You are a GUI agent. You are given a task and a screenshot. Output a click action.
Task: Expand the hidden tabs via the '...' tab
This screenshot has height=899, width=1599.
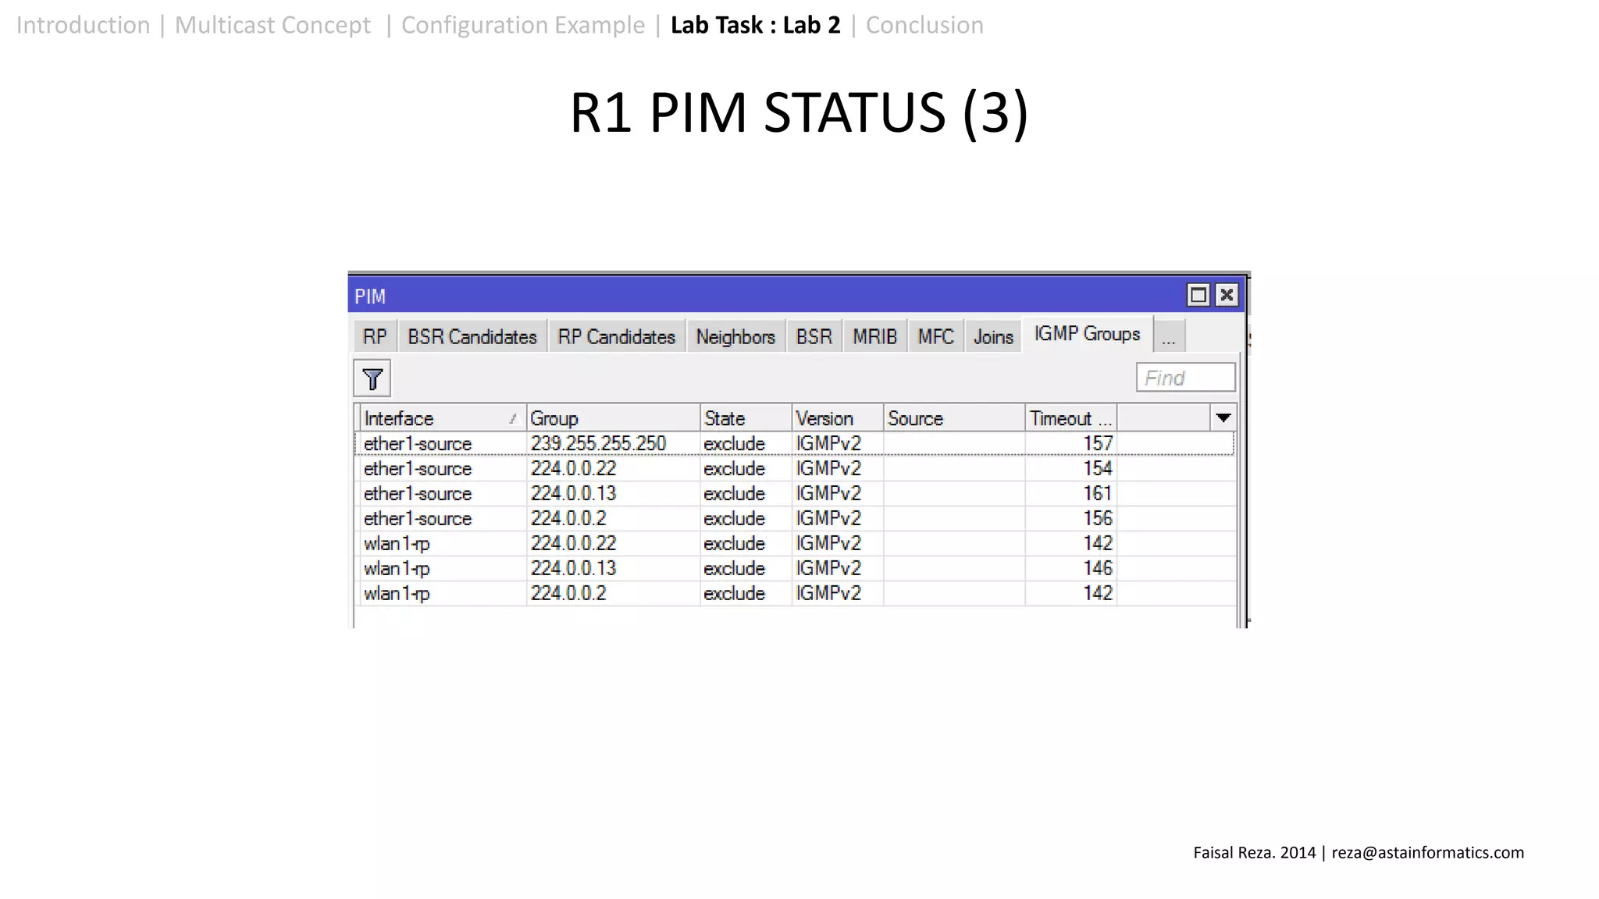pyautogui.click(x=1169, y=337)
